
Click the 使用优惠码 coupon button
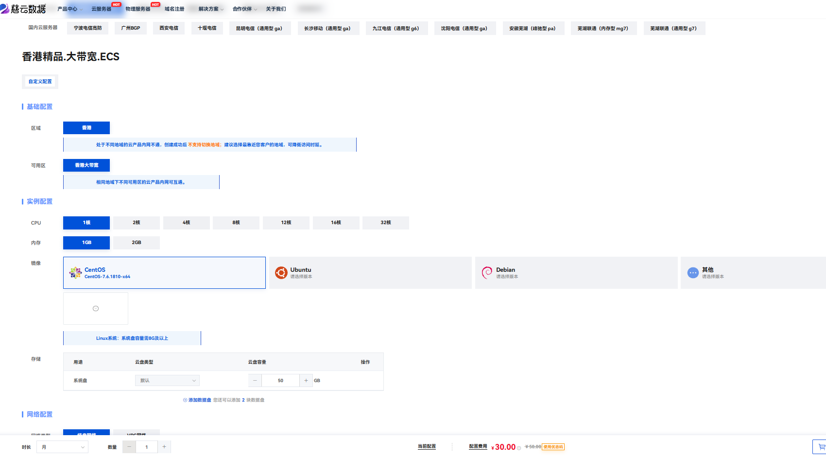click(553, 447)
